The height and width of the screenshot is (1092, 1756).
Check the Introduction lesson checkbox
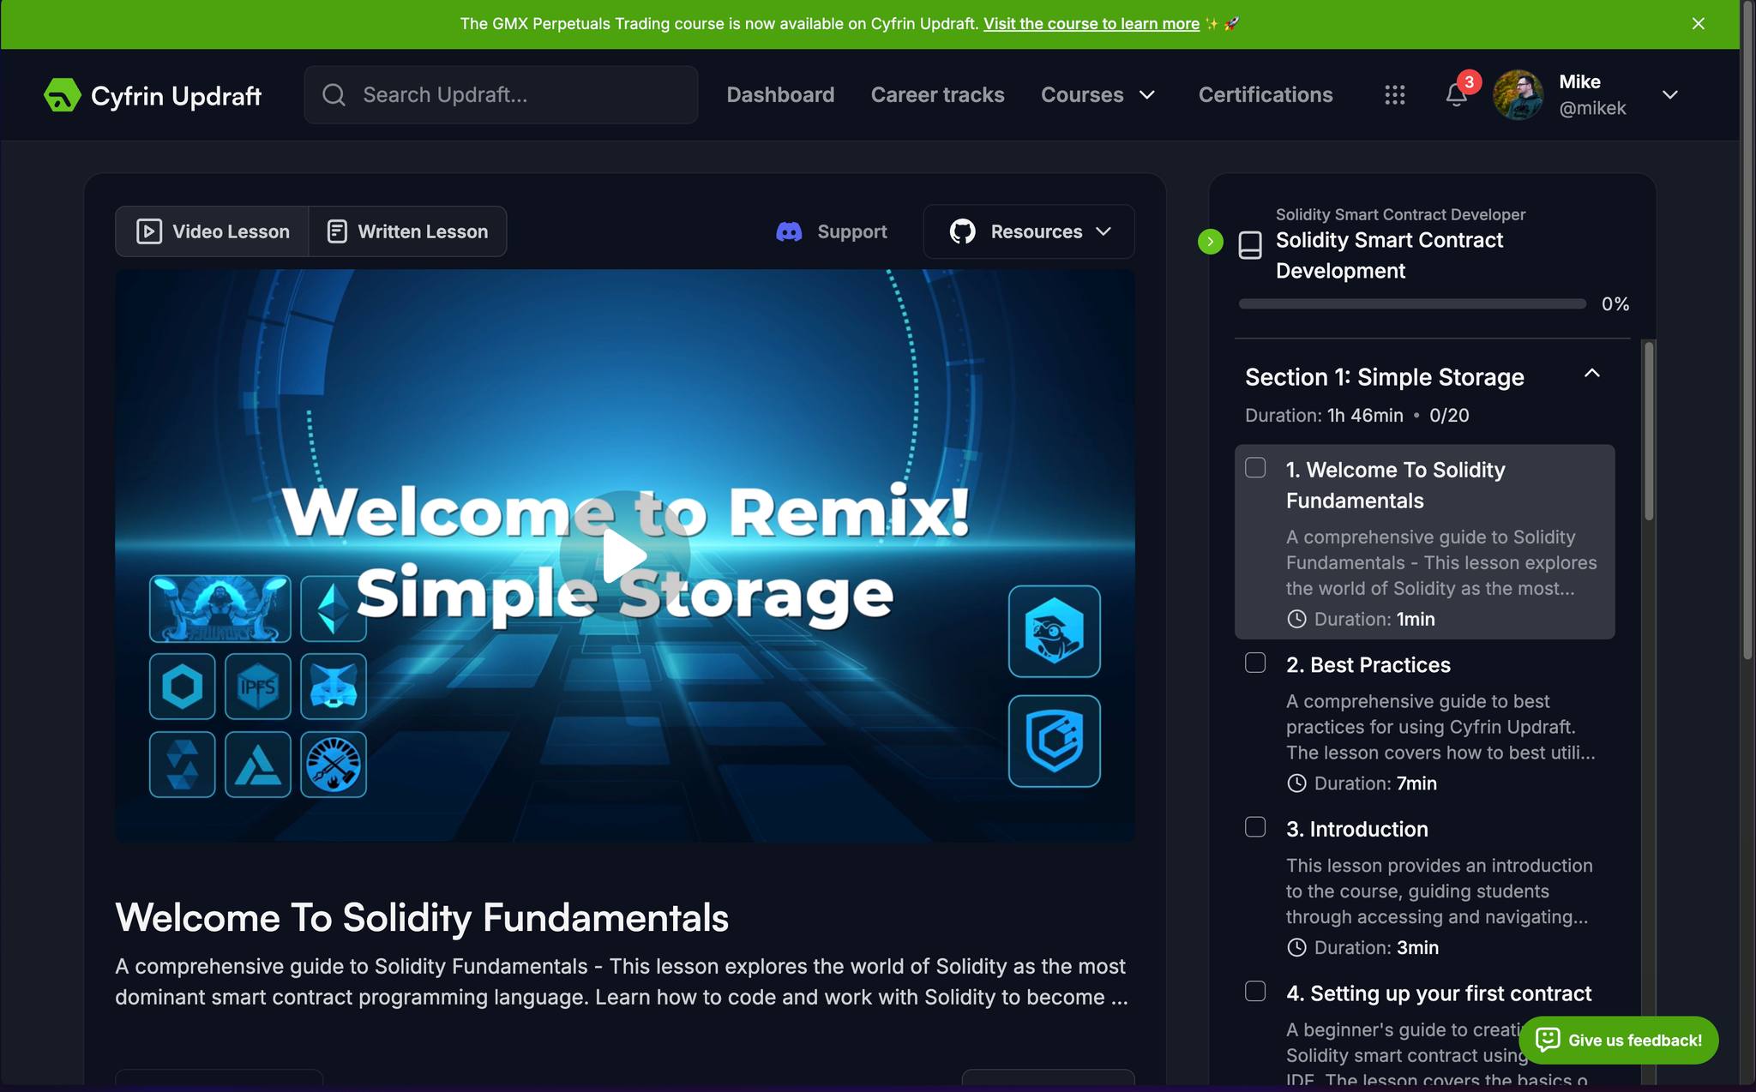click(1255, 827)
